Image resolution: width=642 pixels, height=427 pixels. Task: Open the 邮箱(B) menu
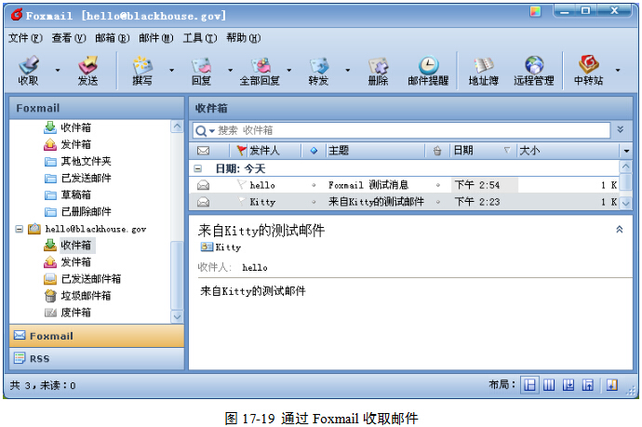(113, 38)
